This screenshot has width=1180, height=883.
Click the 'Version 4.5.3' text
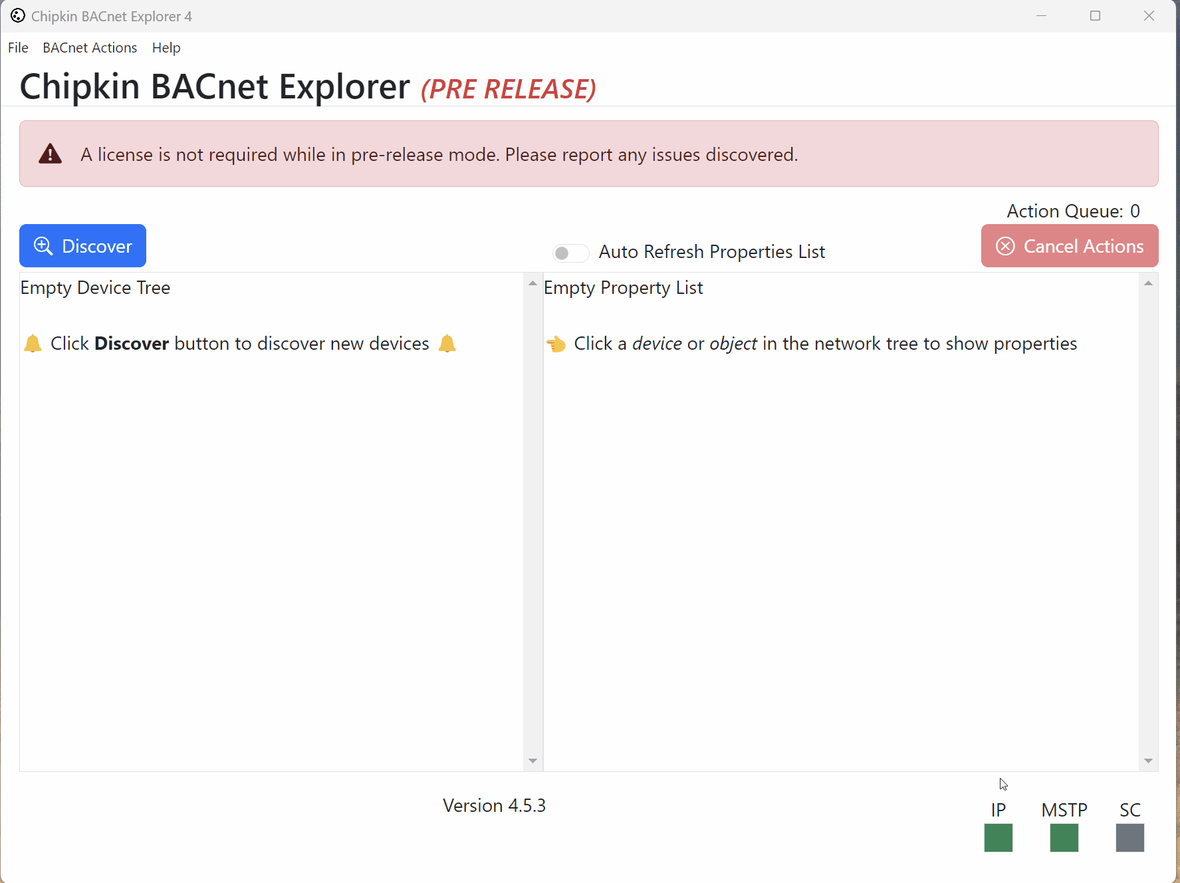[x=494, y=805]
